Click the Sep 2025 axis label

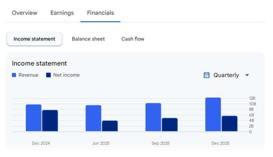(161, 143)
